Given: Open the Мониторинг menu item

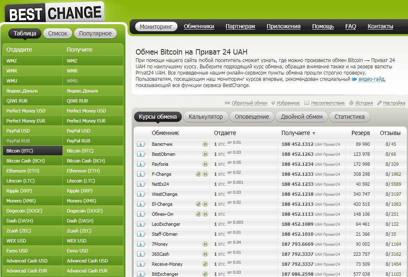Looking at the screenshot, I should 156,27.
